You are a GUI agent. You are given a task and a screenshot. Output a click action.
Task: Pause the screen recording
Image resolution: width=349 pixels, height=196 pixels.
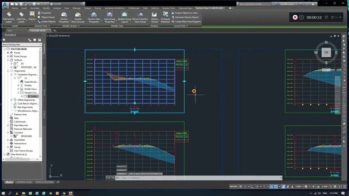(302, 17)
